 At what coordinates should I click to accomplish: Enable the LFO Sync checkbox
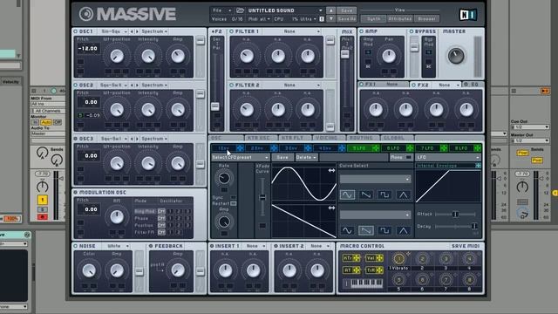click(x=233, y=197)
